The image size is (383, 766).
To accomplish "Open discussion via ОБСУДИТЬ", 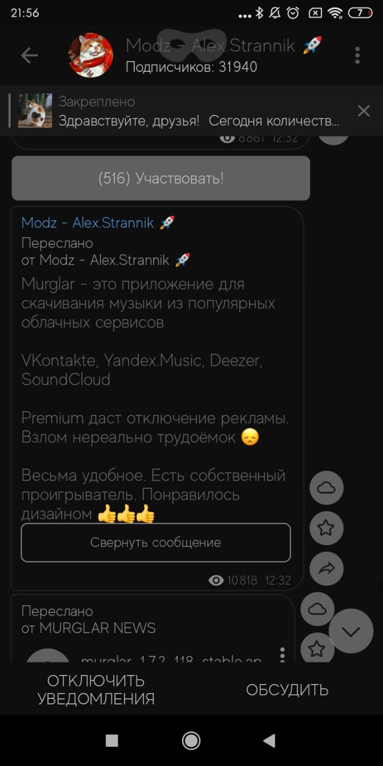I will click(287, 690).
